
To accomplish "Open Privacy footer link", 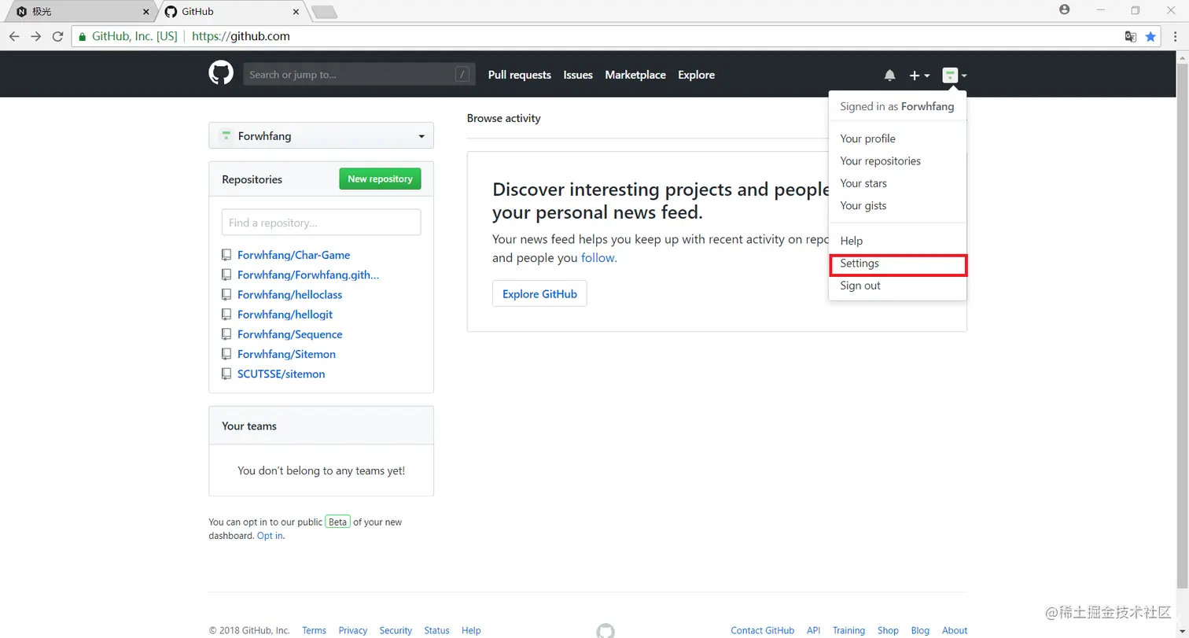I will point(353,630).
